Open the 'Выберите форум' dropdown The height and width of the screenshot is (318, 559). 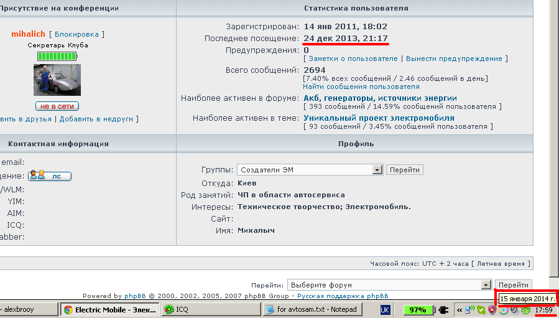pos(389,284)
